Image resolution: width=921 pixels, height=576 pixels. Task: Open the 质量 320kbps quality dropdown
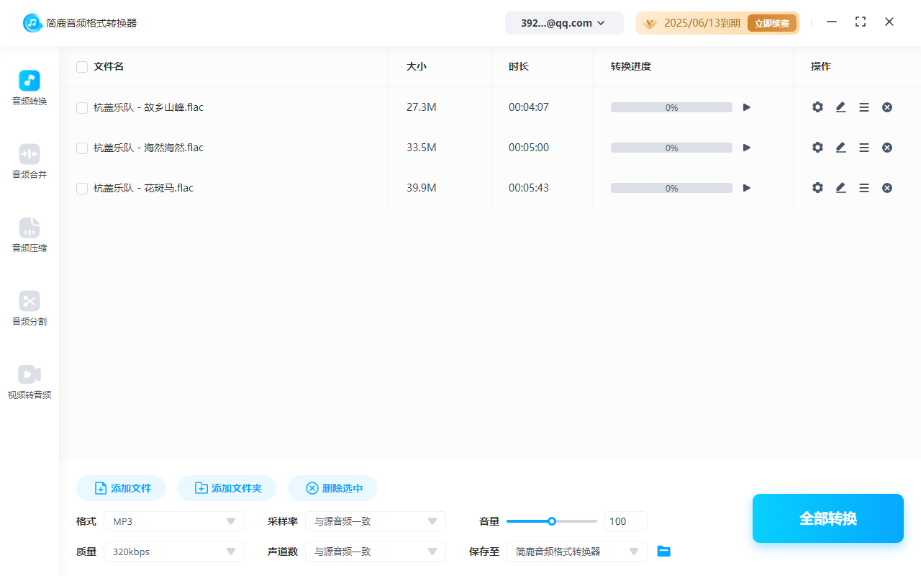[173, 551]
